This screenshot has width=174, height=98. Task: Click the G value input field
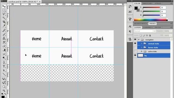[163, 11]
